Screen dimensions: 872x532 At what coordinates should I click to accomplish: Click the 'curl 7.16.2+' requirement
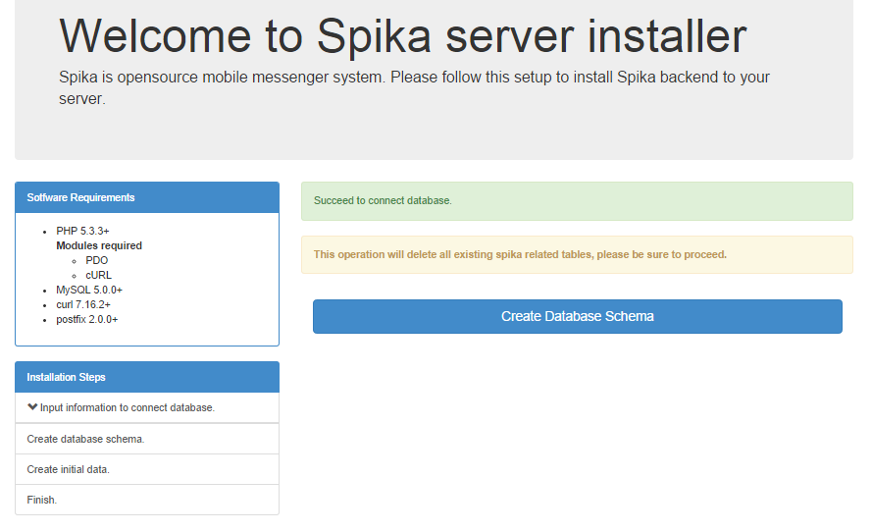[x=83, y=305]
